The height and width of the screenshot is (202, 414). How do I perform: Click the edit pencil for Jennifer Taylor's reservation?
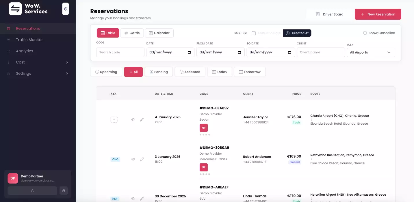[142, 119]
